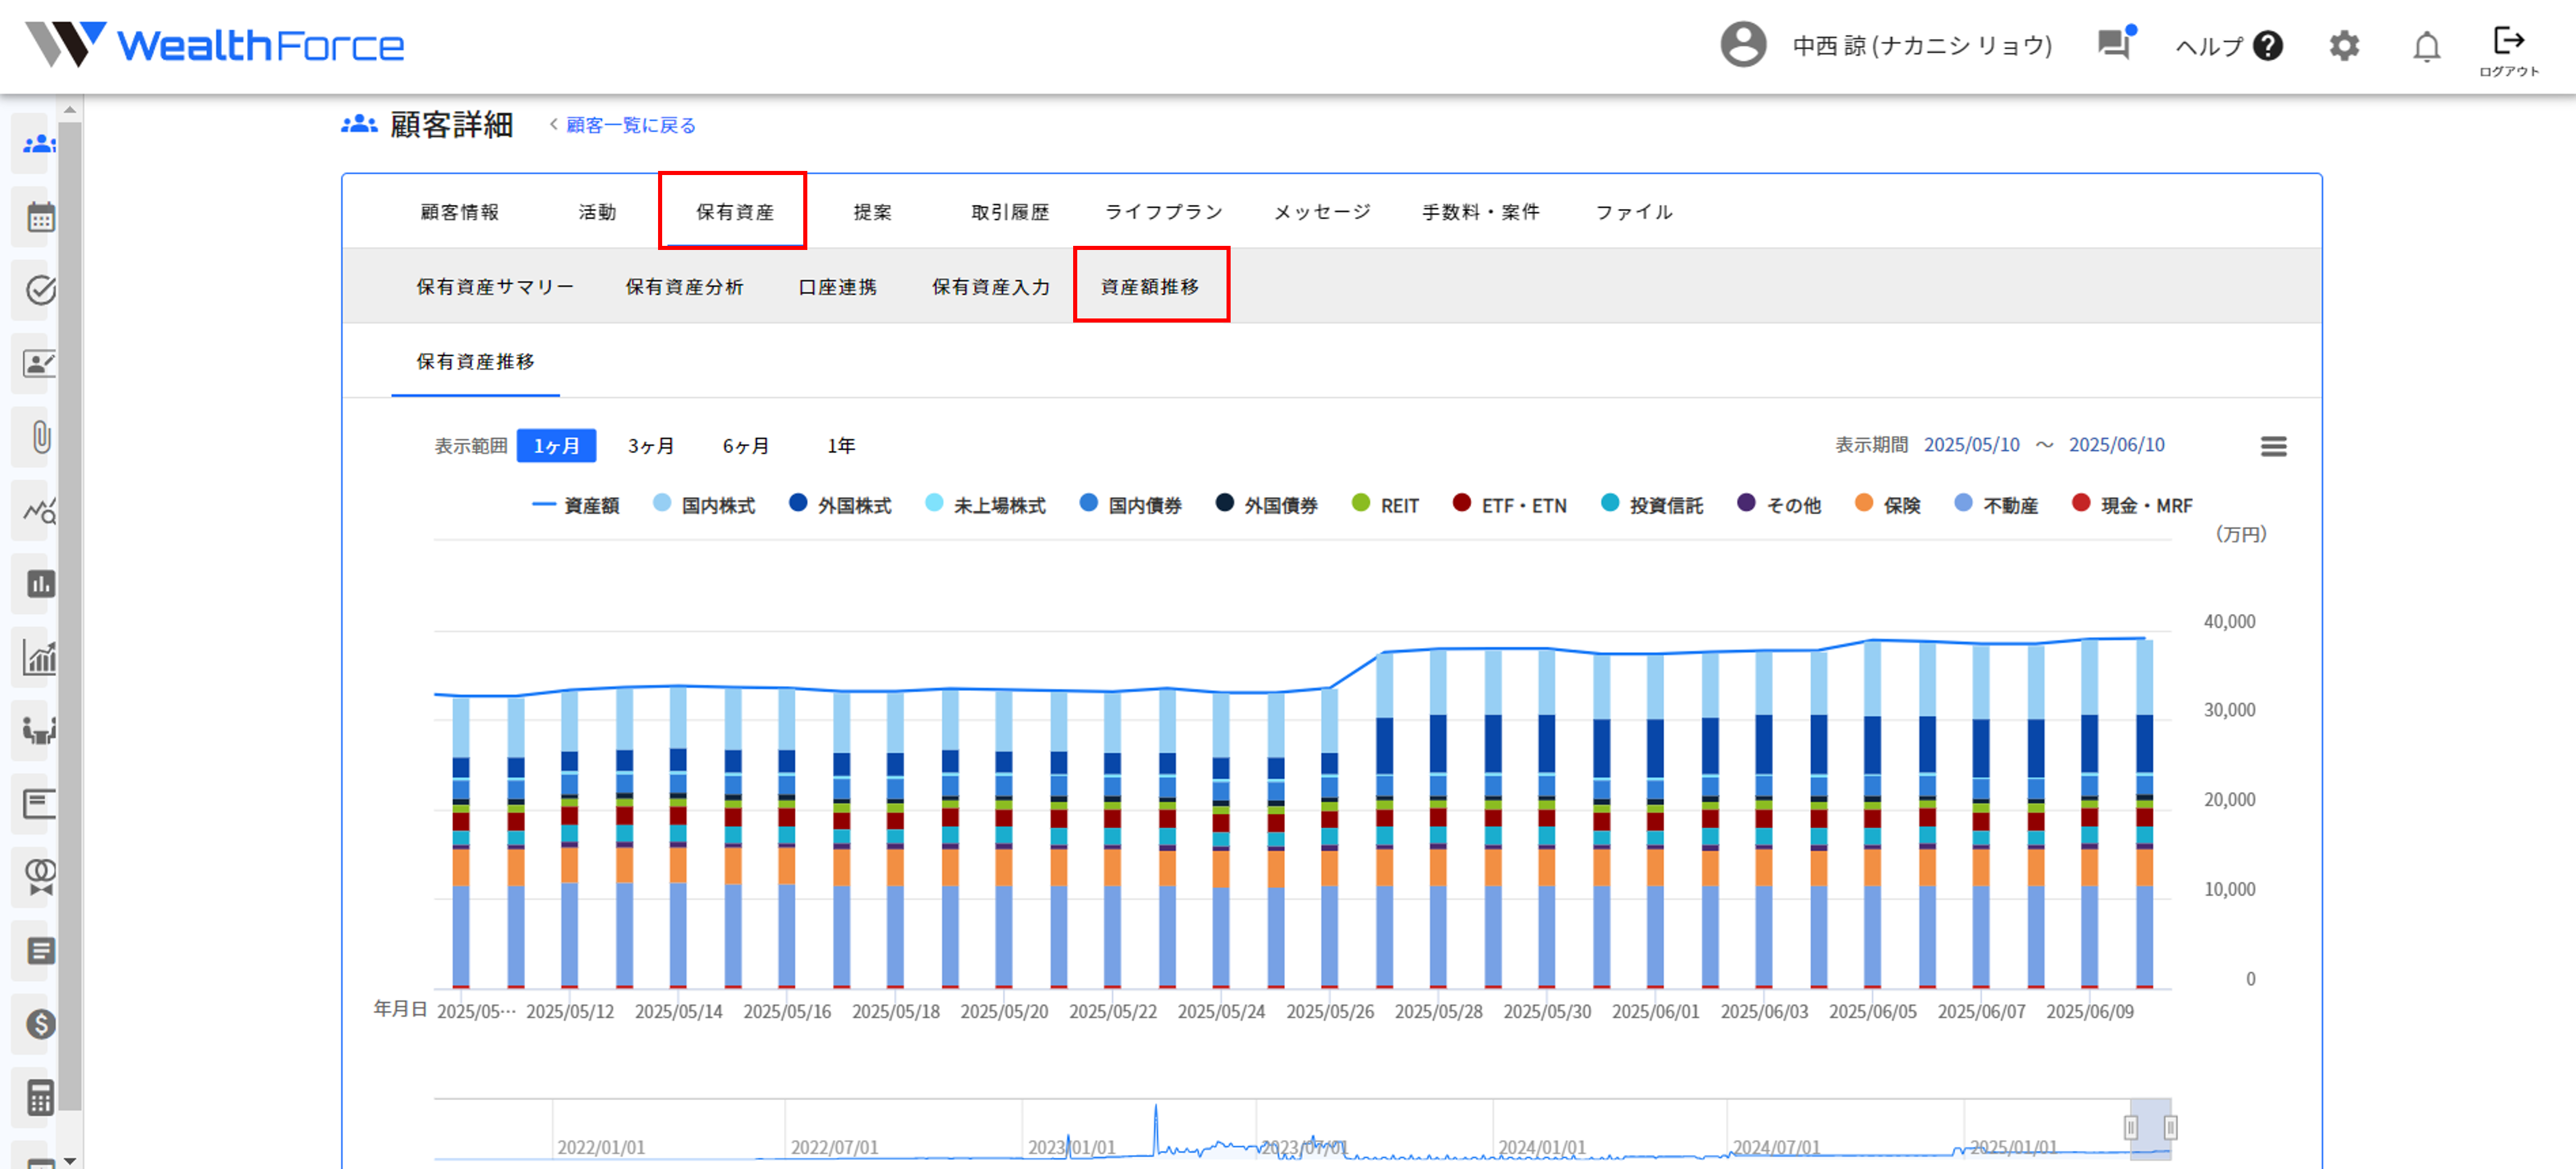The height and width of the screenshot is (1169, 2576).
Task: Open the ライフプラン tab
Action: [1163, 211]
